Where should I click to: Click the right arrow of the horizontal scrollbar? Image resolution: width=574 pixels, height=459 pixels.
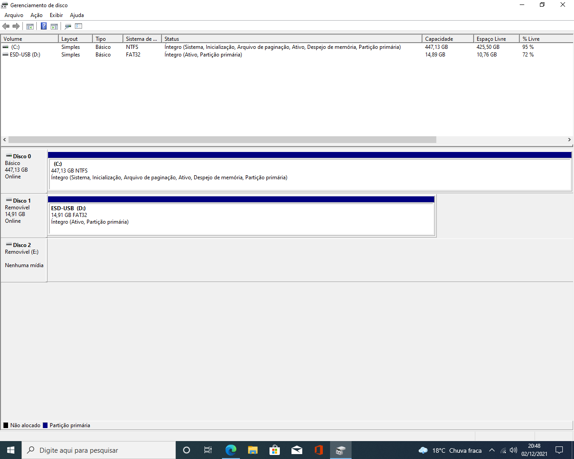click(570, 140)
